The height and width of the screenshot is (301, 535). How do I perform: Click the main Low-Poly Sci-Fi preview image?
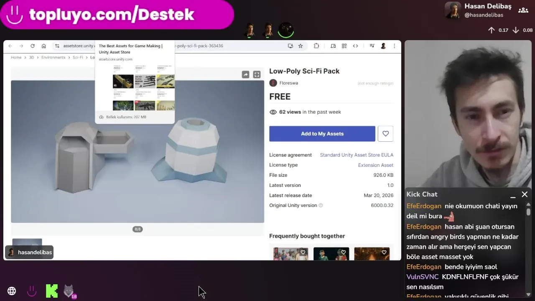pos(138,151)
